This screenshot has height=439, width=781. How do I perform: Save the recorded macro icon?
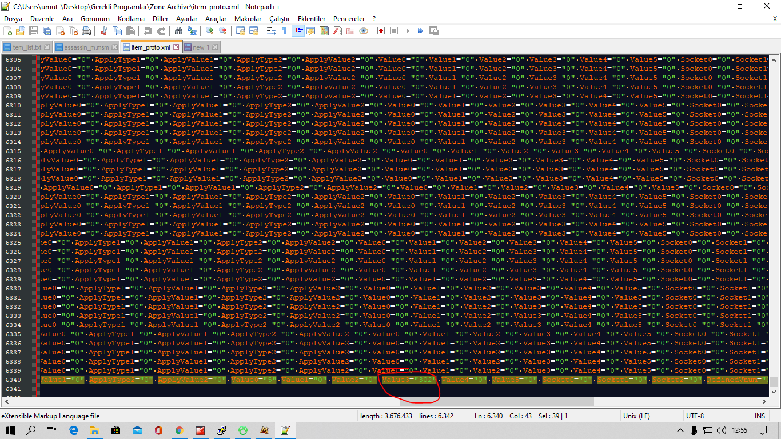tap(433, 31)
